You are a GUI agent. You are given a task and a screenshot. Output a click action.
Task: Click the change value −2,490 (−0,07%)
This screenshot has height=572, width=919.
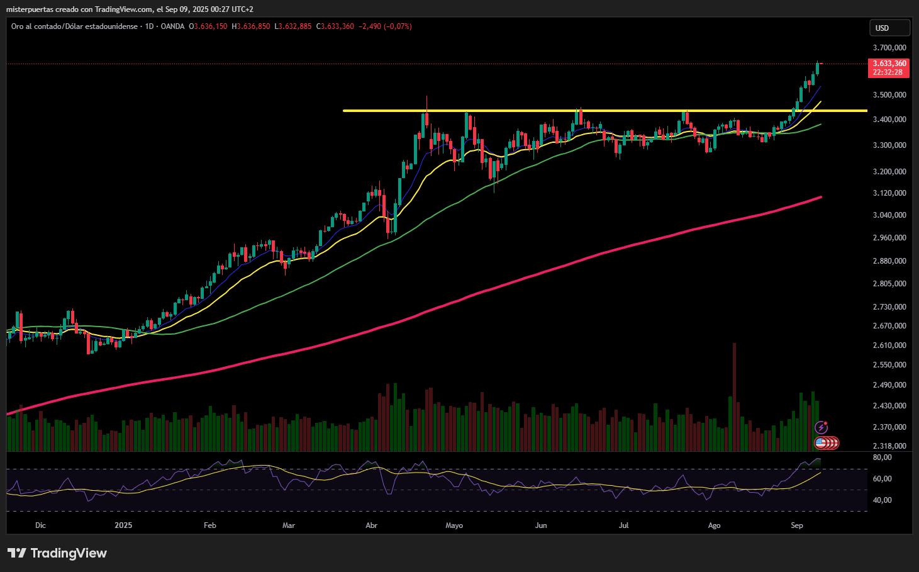click(385, 26)
